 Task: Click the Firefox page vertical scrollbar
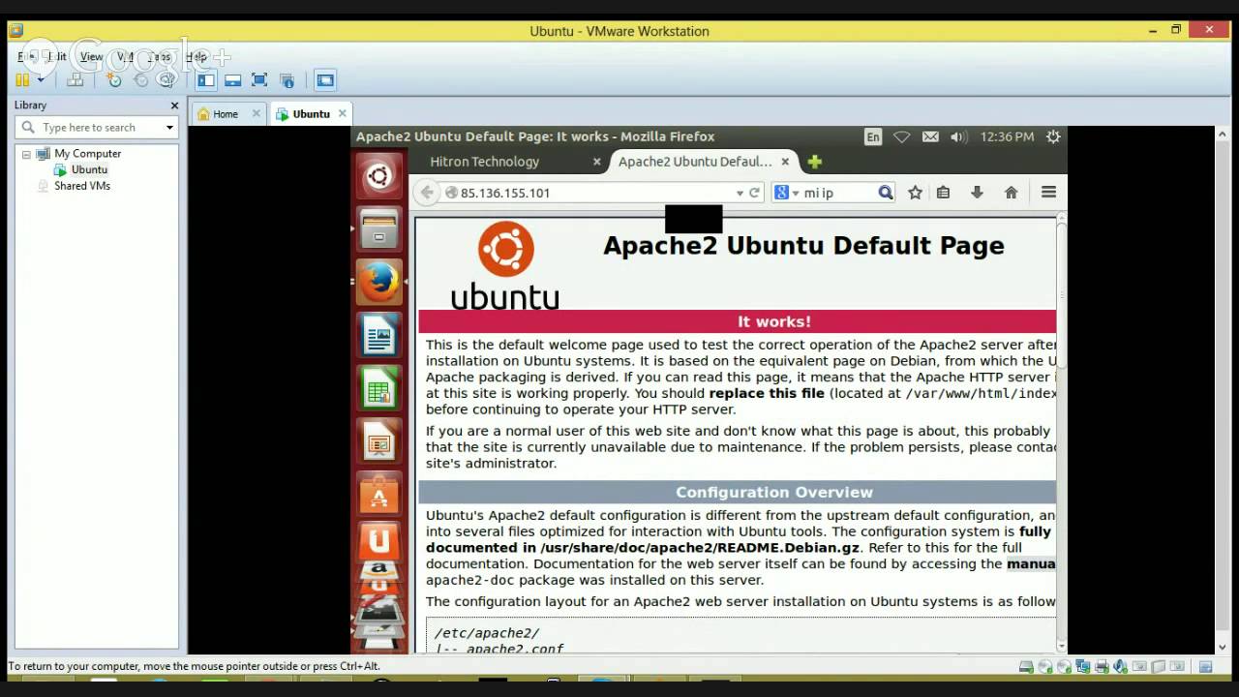pos(1062,433)
